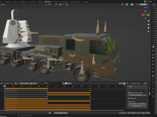This screenshot has width=157, height=117.
Task: Open pivot point dropdown in header
Action: (x=57, y=5)
